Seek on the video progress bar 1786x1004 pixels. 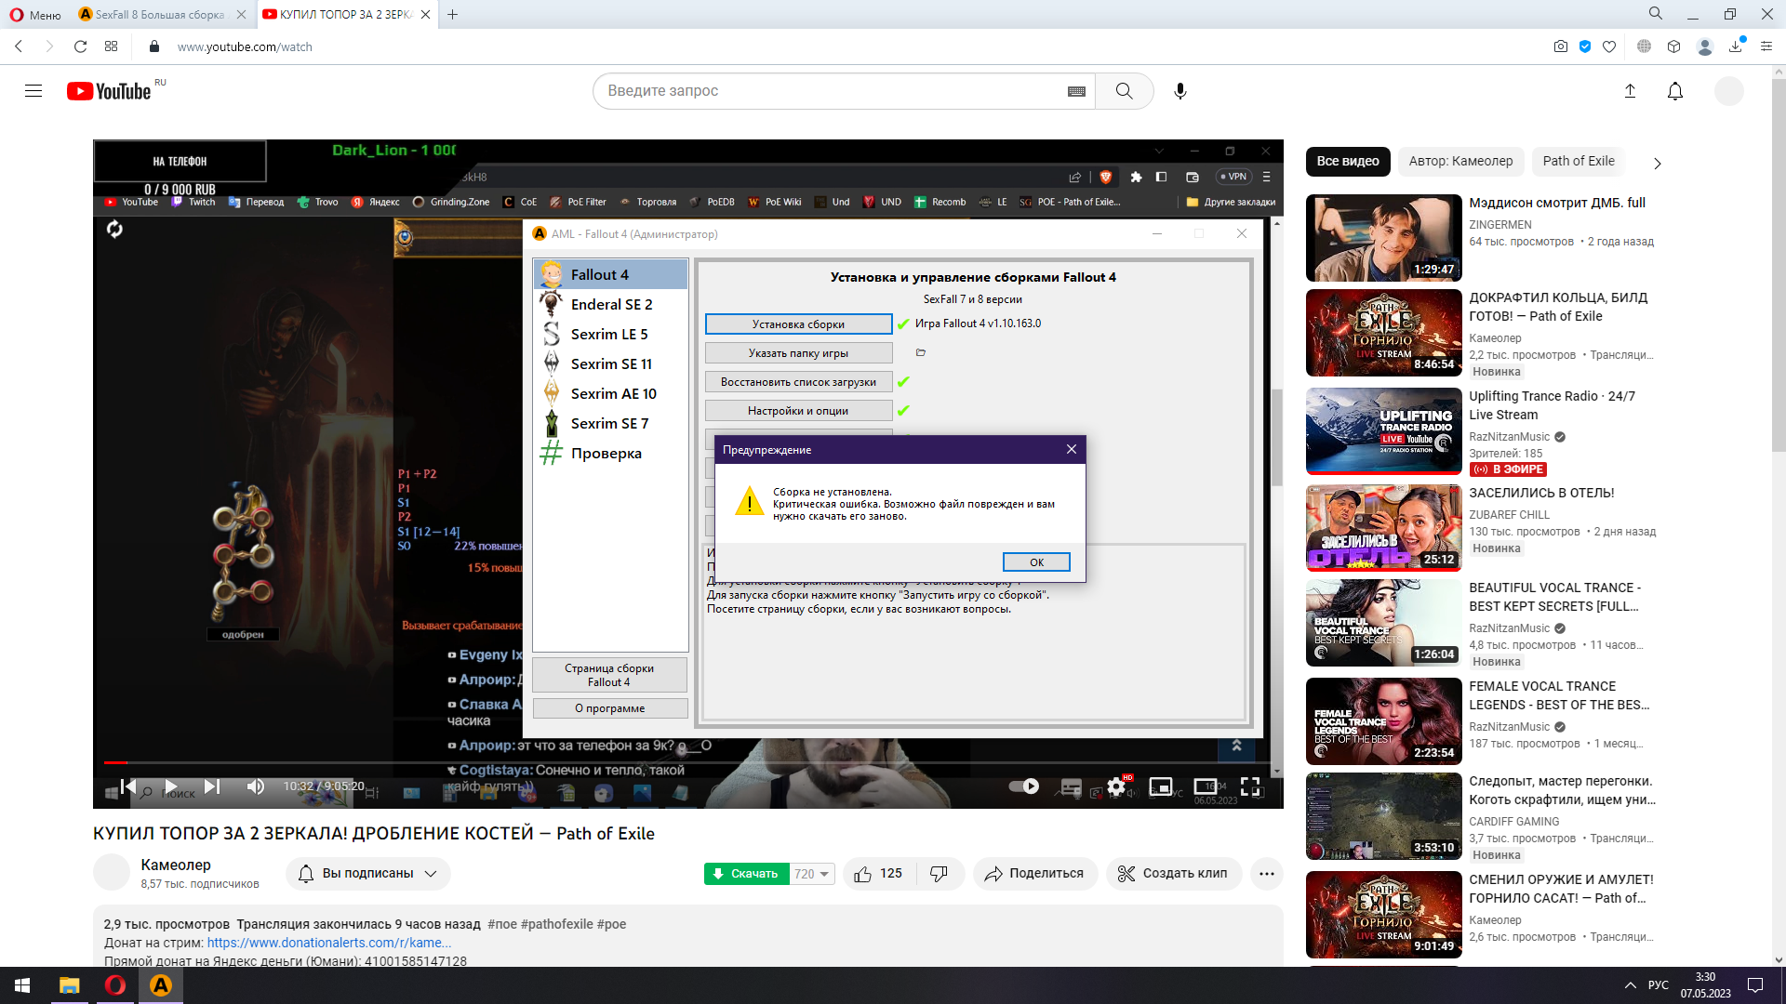[595, 763]
